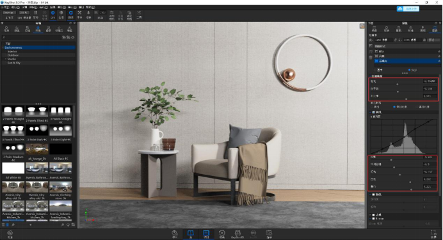Image resolution: width=443 pixels, height=240 pixels.
Task: Switch to the Lighting tab in project panel
Action: (x=423, y=29)
